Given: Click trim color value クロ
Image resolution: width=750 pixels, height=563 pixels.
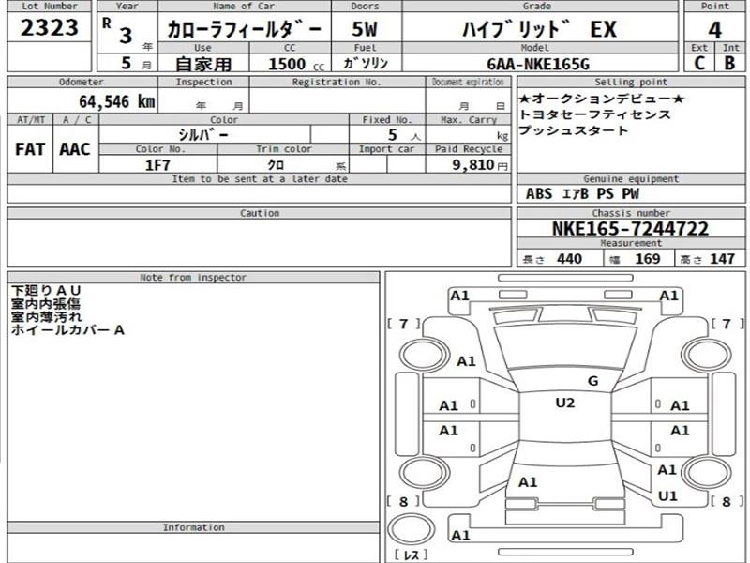Looking at the screenshot, I should 276,165.
